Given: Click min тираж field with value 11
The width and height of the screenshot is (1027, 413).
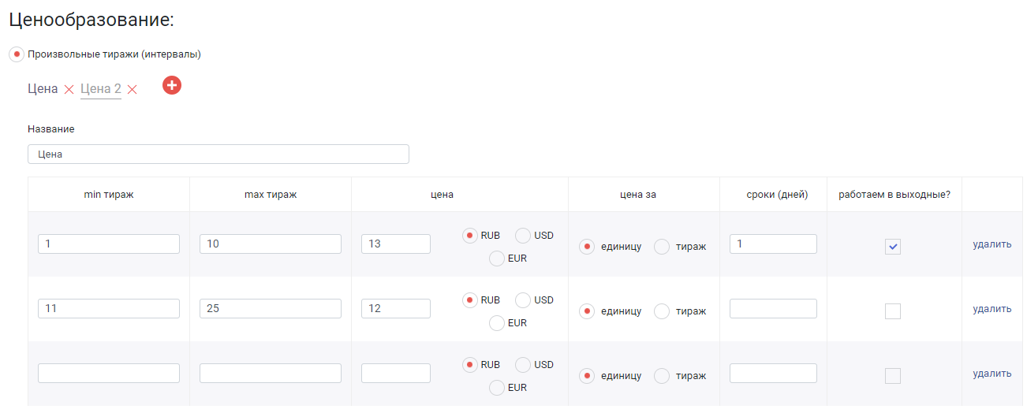Looking at the screenshot, I should (109, 309).
